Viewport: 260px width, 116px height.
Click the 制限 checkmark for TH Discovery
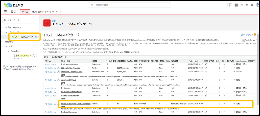point(206,88)
